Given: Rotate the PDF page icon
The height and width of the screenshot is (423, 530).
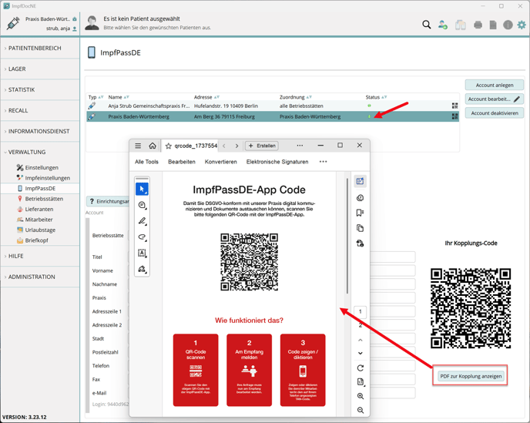Looking at the screenshot, I should click(361, 368).
